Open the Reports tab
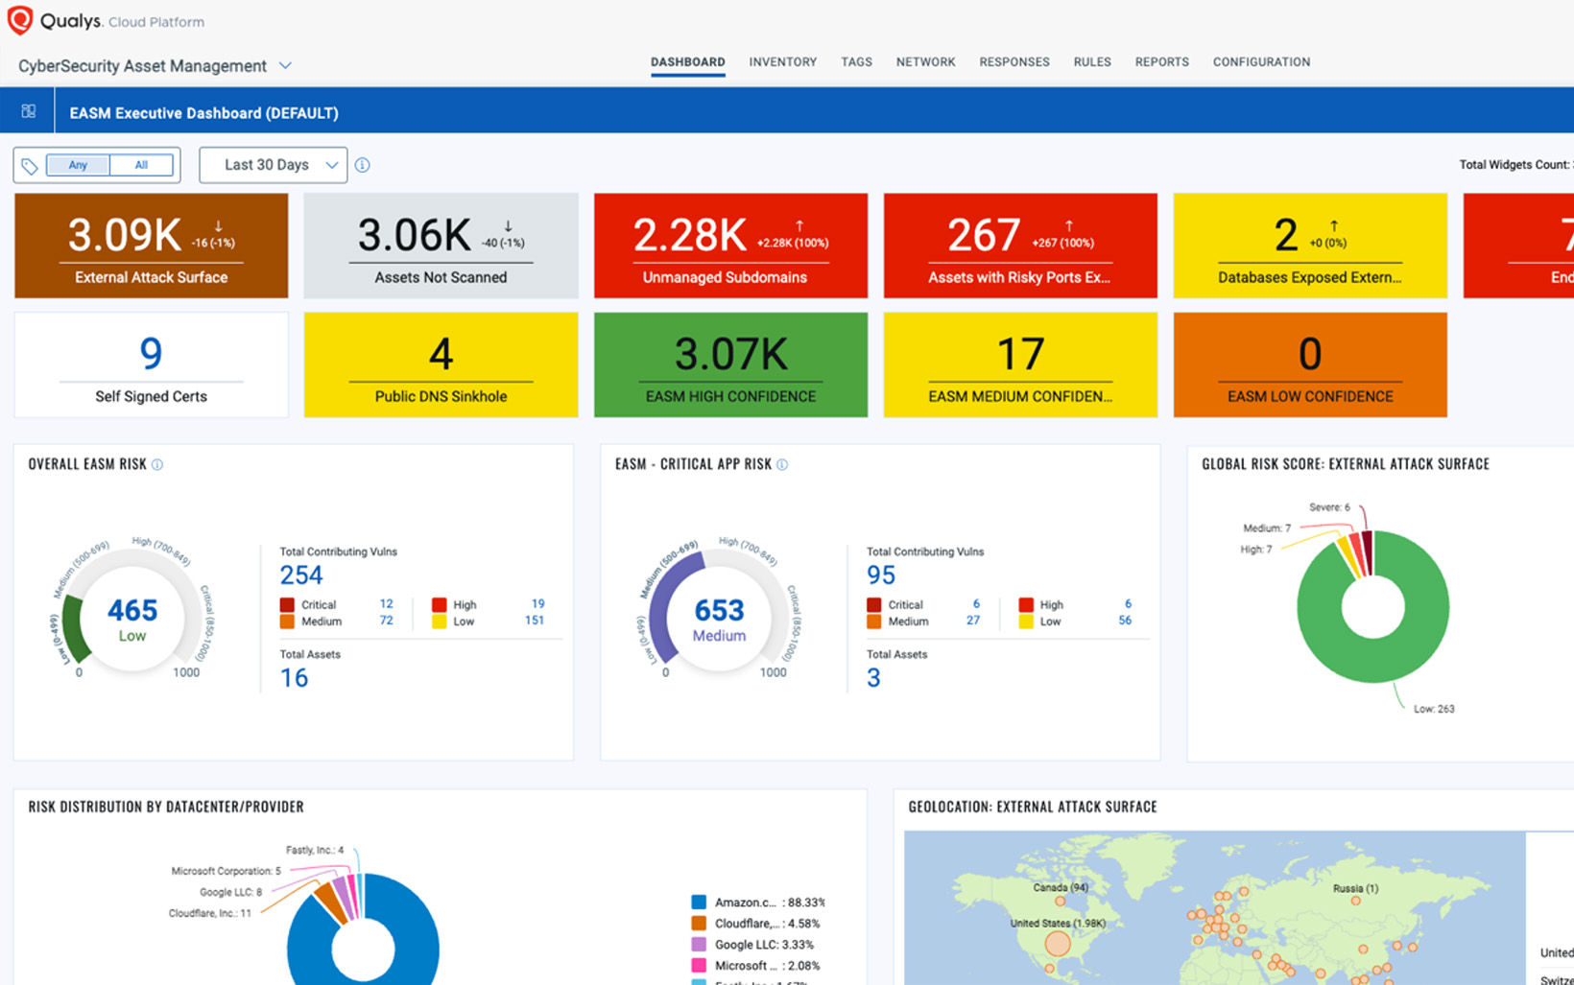 1161,61
